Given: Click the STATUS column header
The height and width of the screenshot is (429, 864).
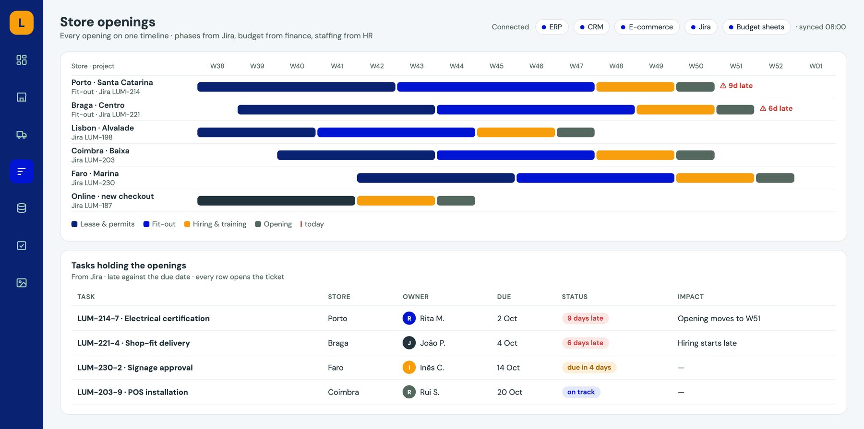Looking at the screenshot, I should click(575, 297).
